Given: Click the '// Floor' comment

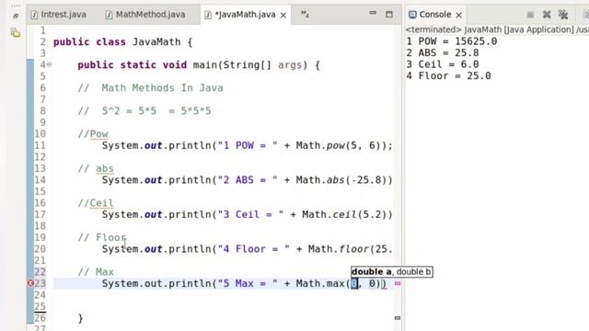Looking at the screenshot, I should [102, 237].
